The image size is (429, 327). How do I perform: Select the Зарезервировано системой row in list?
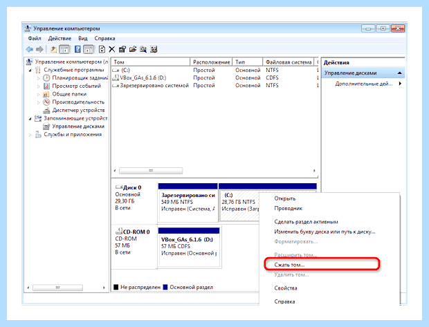click(x=215, y=86)
